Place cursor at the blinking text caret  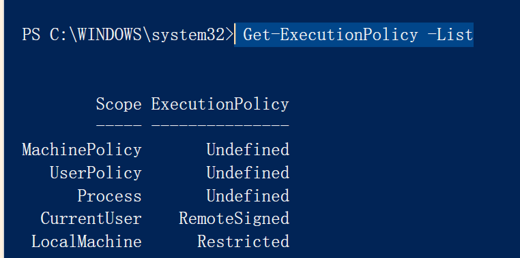(x=235, y=35)
